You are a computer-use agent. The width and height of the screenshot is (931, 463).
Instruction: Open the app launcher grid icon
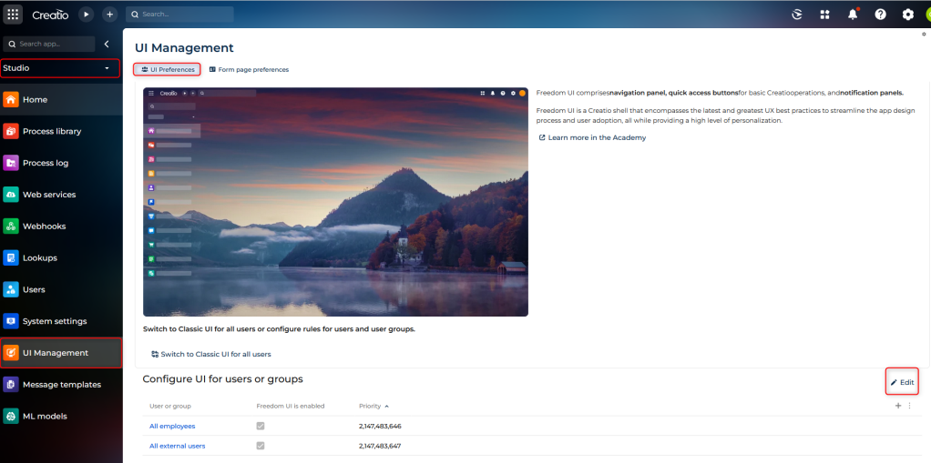tap(13, 15)
